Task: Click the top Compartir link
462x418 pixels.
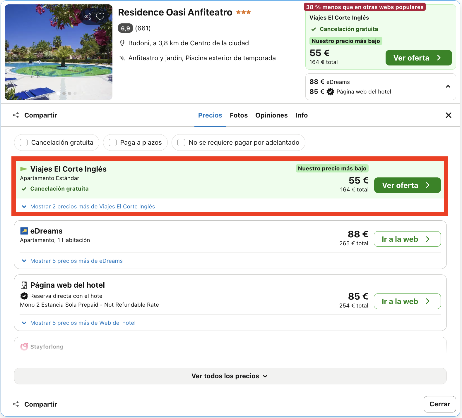Action: (41, 115)
